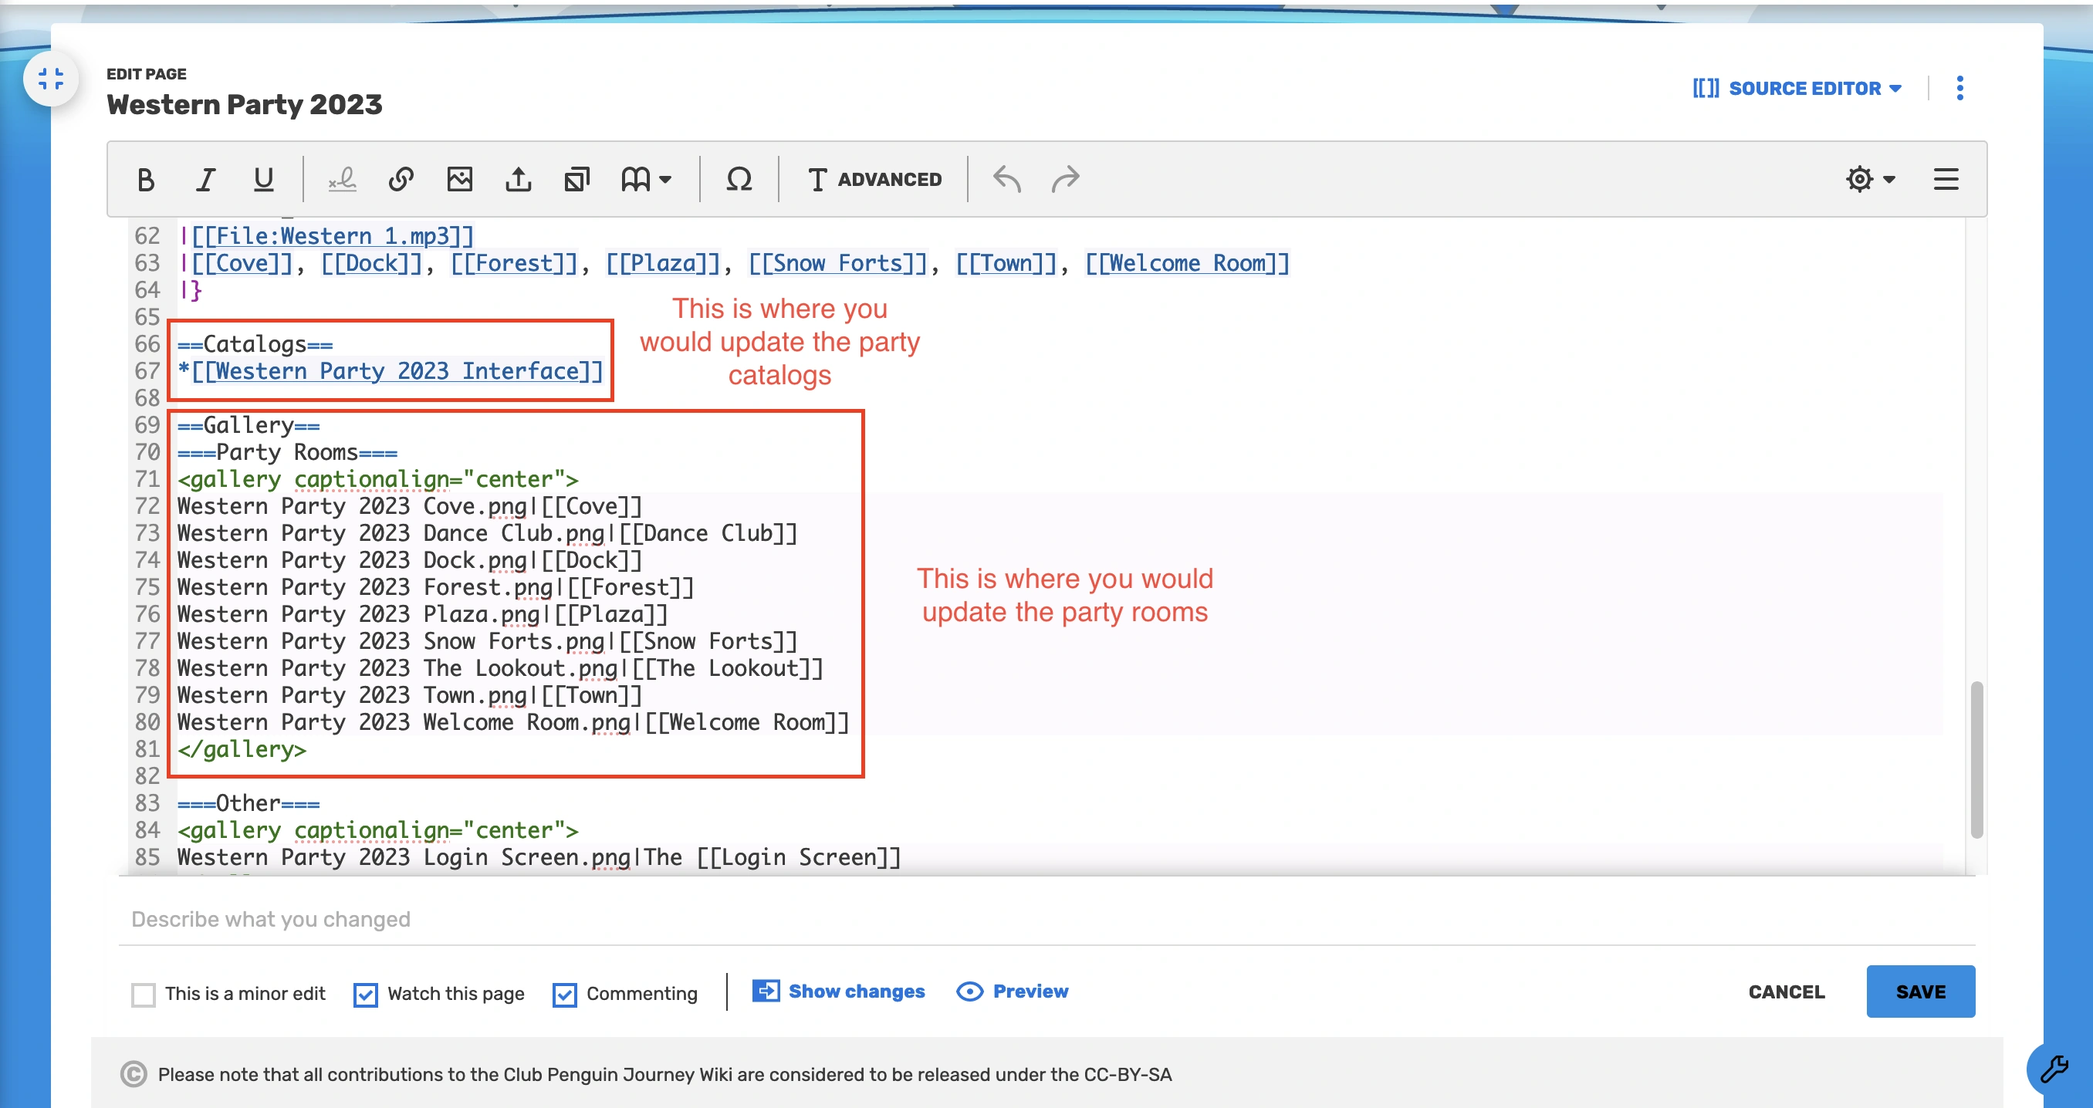Toggle italic formatting

pyautogui.click(x=205, y=180)
